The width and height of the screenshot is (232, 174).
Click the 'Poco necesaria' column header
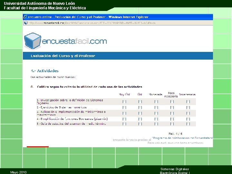point(171,95)
